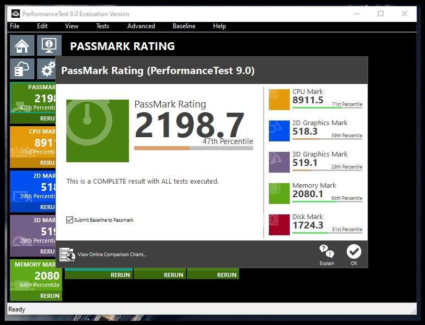The image size is (425, 325).
Task: Open the Tests menu
Action: 102,26
